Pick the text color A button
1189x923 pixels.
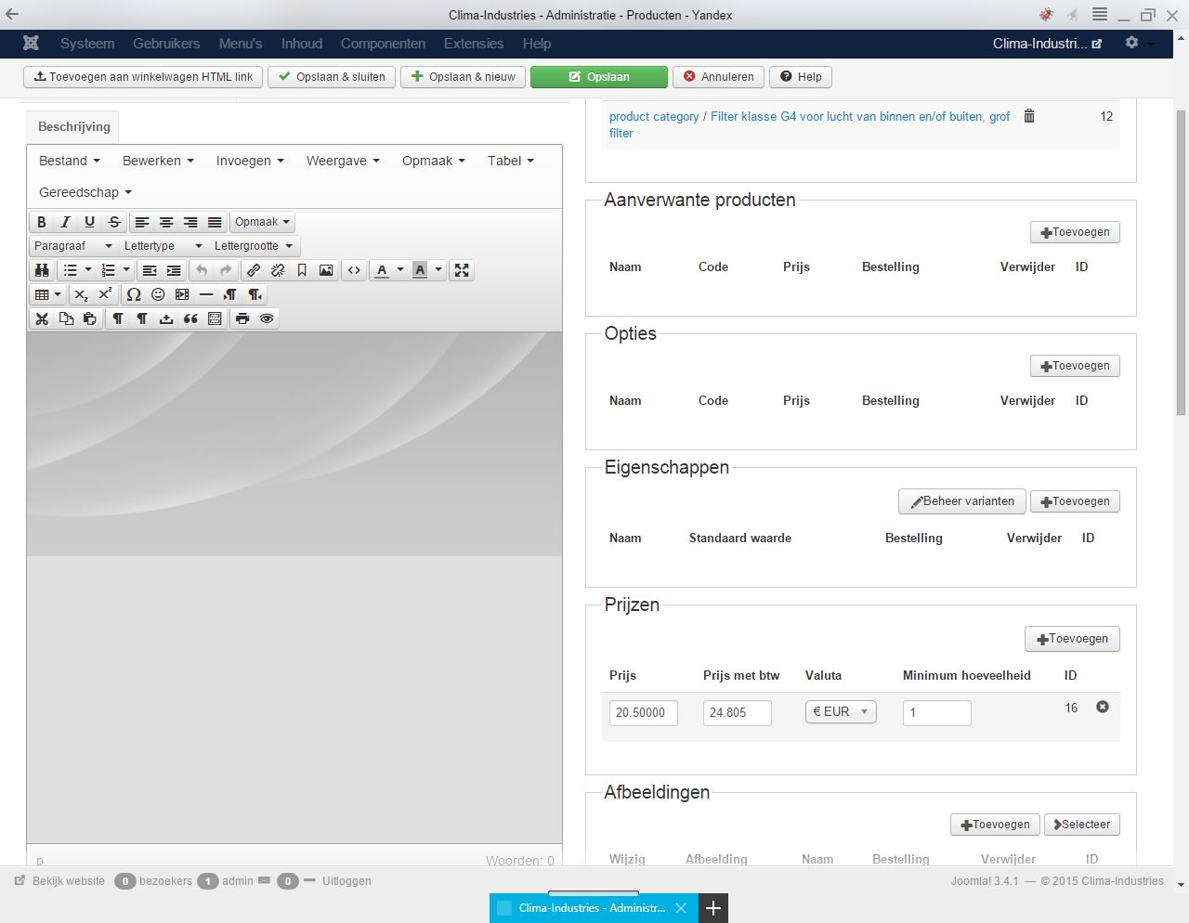382,270
